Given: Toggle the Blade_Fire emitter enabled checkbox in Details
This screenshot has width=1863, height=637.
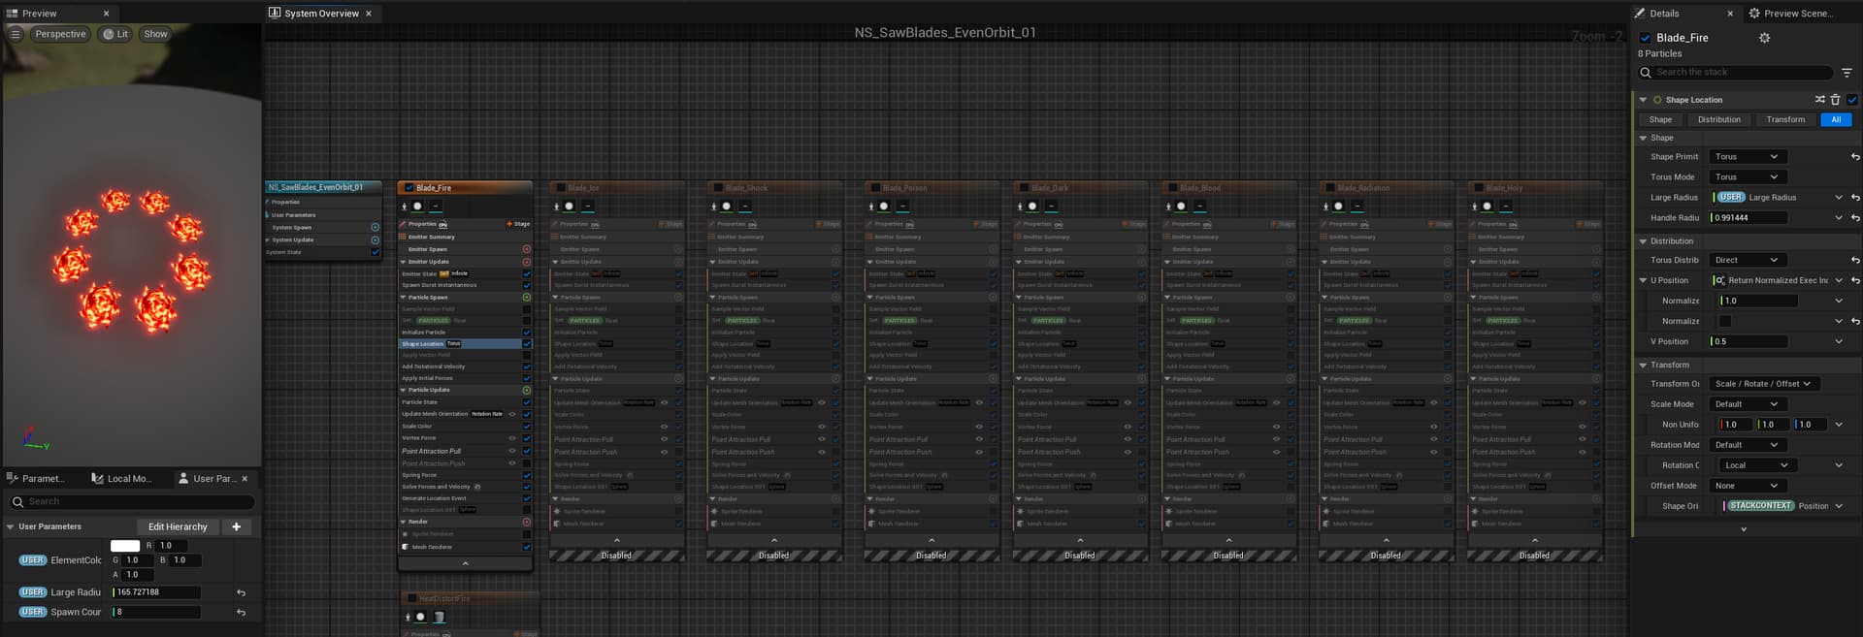Looking at the screenshot, I should click(x=1645, y=38).
